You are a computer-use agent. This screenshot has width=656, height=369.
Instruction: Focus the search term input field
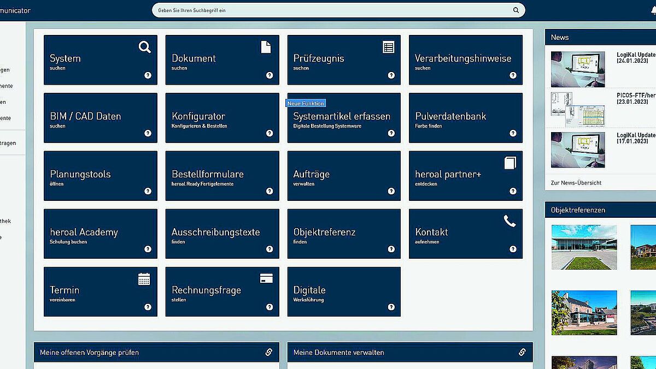(328, 10)
